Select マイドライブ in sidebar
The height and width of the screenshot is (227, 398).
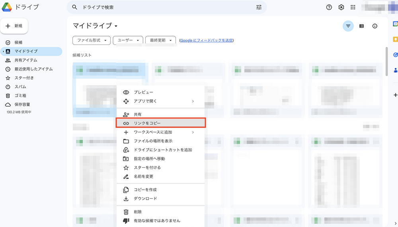pyautogui.click(x=31, y=51)
